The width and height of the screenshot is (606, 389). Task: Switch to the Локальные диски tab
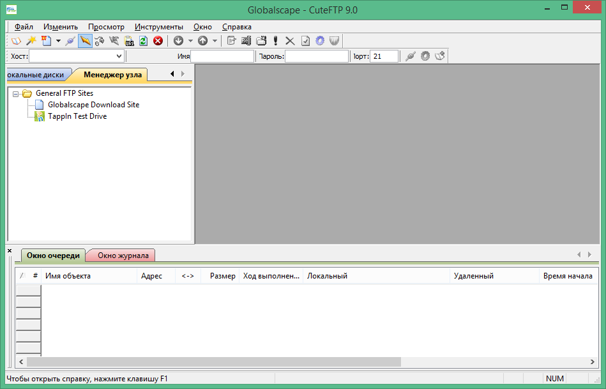pos(38,75)
